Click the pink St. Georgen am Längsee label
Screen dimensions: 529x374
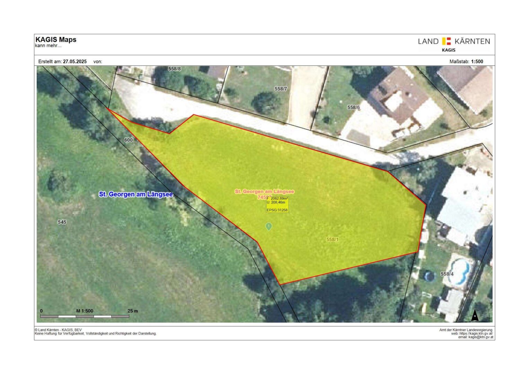tap(264, 192)
